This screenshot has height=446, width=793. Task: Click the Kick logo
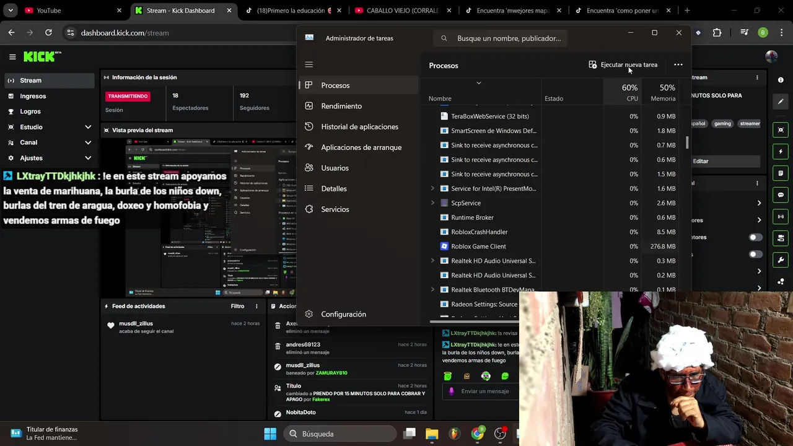(42, 56)
